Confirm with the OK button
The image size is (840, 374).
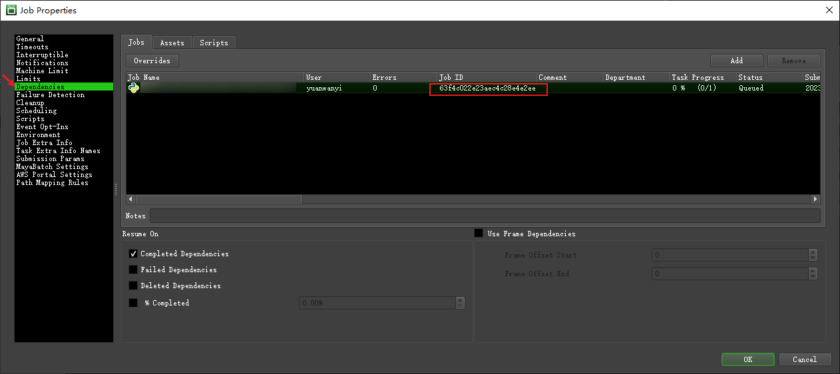click(x=747, y=359)
